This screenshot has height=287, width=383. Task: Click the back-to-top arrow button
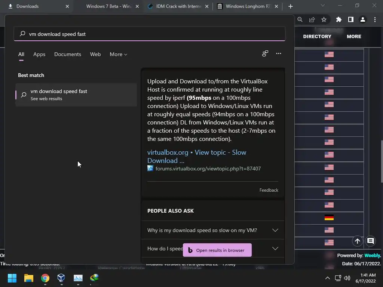coord(357,241)
